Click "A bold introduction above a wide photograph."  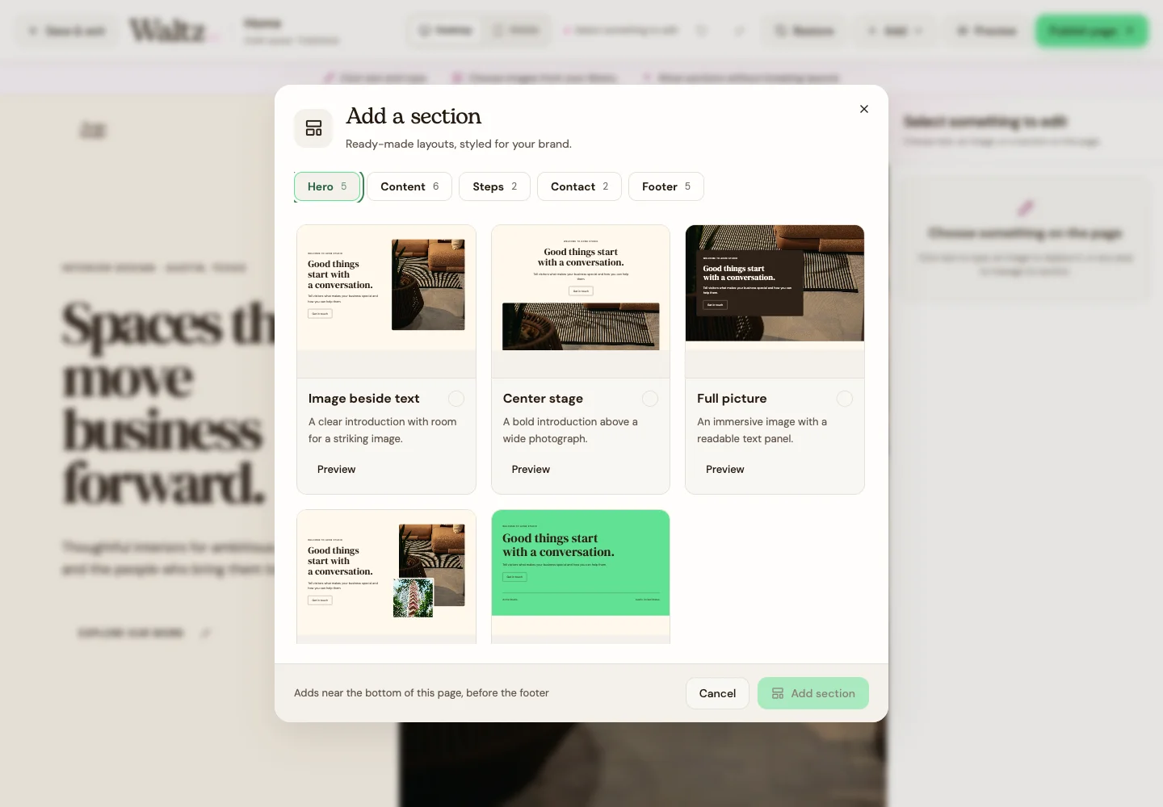(570, 430)
